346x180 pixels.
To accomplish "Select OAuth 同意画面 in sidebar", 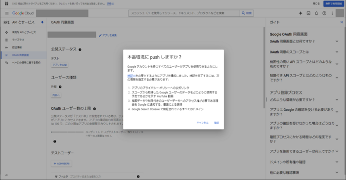I will pyautogui.click(x=23, y=55).
